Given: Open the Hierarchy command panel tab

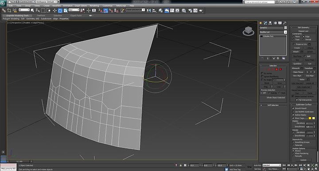Looking at the screenshot, I should (270, 23).
